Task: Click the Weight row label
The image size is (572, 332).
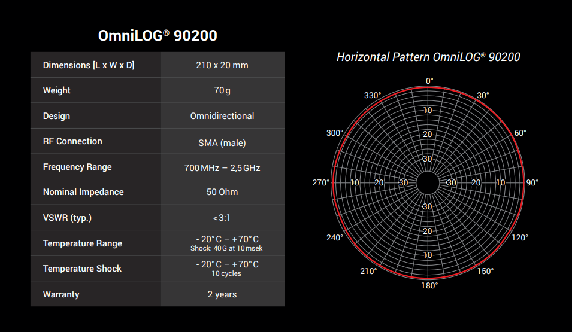Action: pyautogui.click(x=57, y=90)
